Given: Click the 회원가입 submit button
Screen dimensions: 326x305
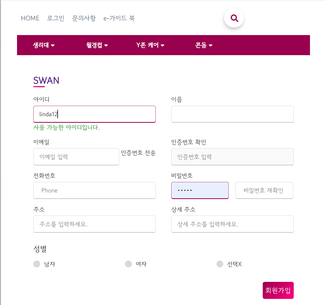Looking at the screenshot, I should click(278, 290).
